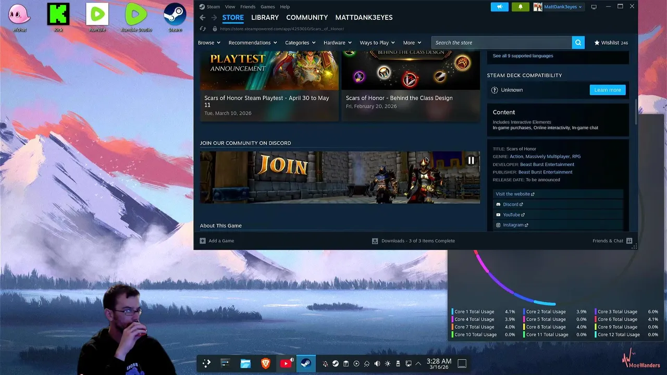Expand the Browse store dropdown
Screen dimensions: 667x375
[209, 43]
